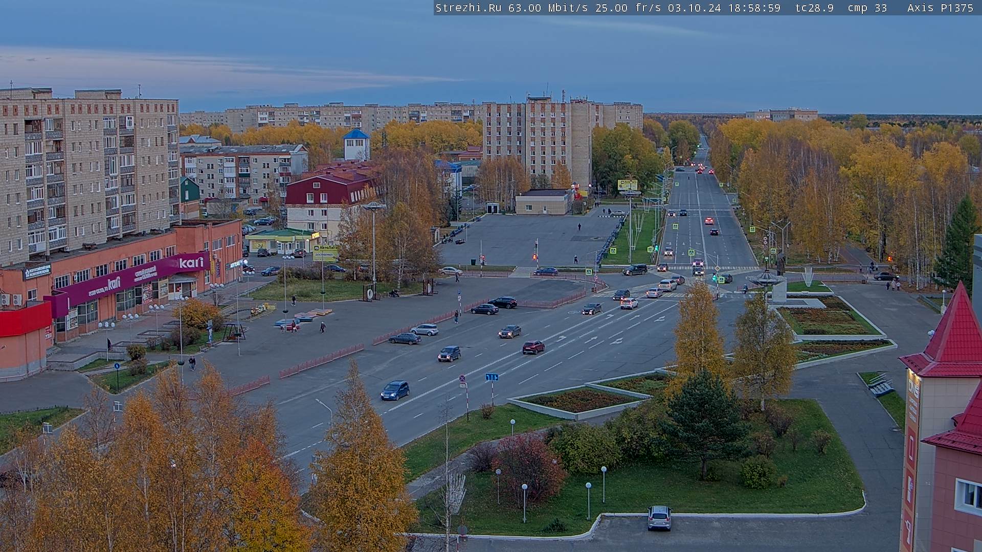Image resolution: width=982 pixels, height=552 pixels.
Task: Click the 18:58:59 time stamp
Action: pyautogui.click(x=754, y=8)
